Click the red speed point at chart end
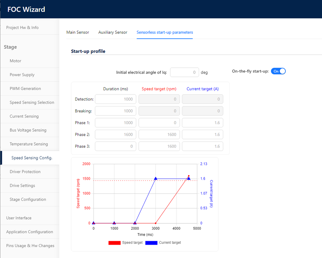 click(189, 176)
